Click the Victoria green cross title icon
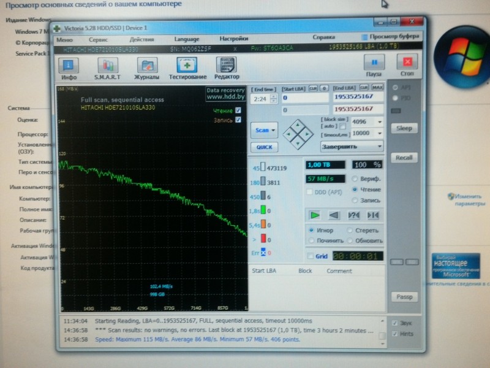This screenshot has height=368, width=490. coord(57,28)
